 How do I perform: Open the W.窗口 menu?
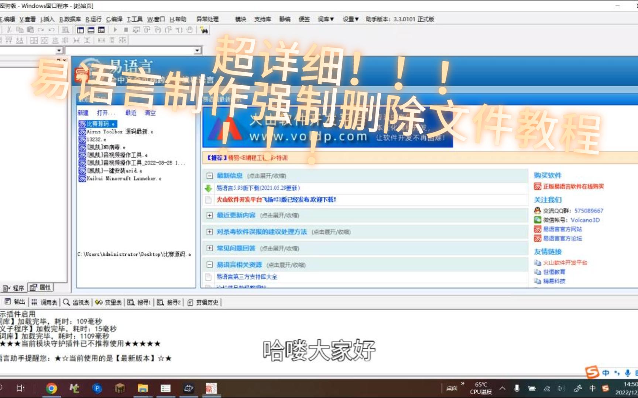(x=156, y=19)
